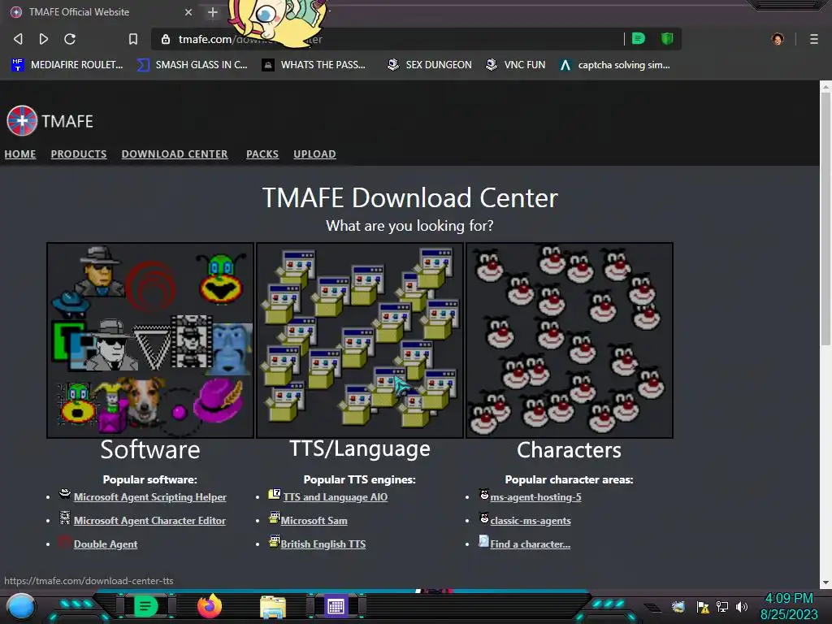The image size is (832, 624).
Task: Click the scrollbar down arrow
Action: (x=825, y=583)
